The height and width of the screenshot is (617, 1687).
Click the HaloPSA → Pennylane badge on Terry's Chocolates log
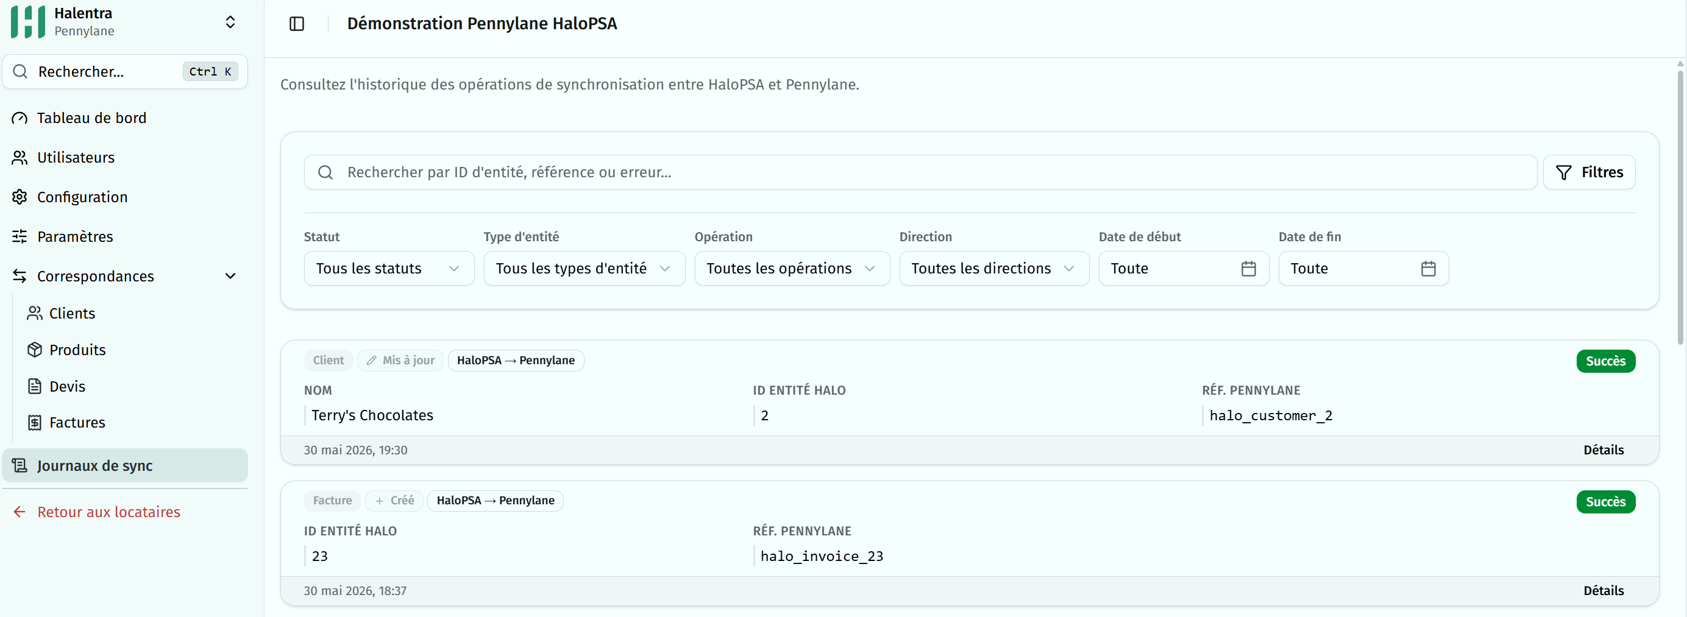click(516, 361)
